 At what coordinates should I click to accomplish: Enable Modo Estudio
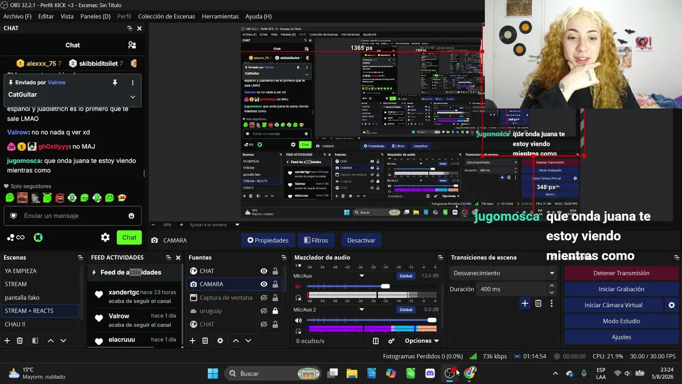click(621, 321)
